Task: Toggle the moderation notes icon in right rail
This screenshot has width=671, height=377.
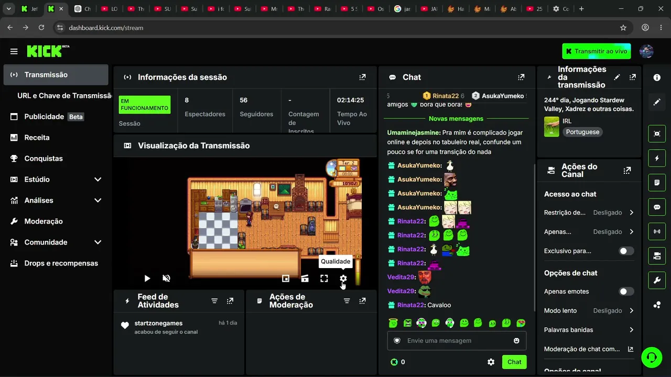Action: pos(657,183)
